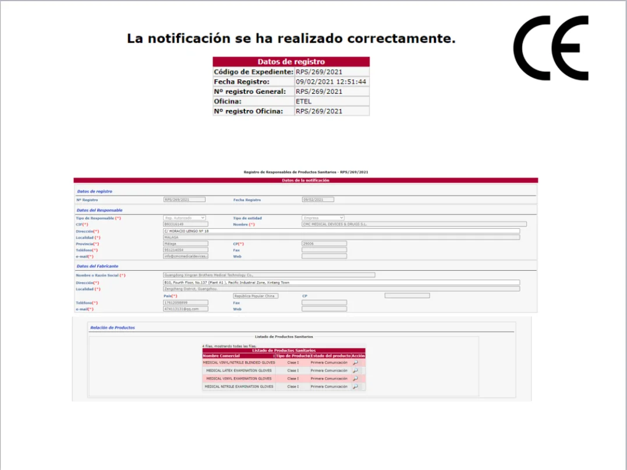Click the CIF input field
Image resolution: width=627 pixels, height=470 pixels.
pyautogui.click(x=185, y=224)
